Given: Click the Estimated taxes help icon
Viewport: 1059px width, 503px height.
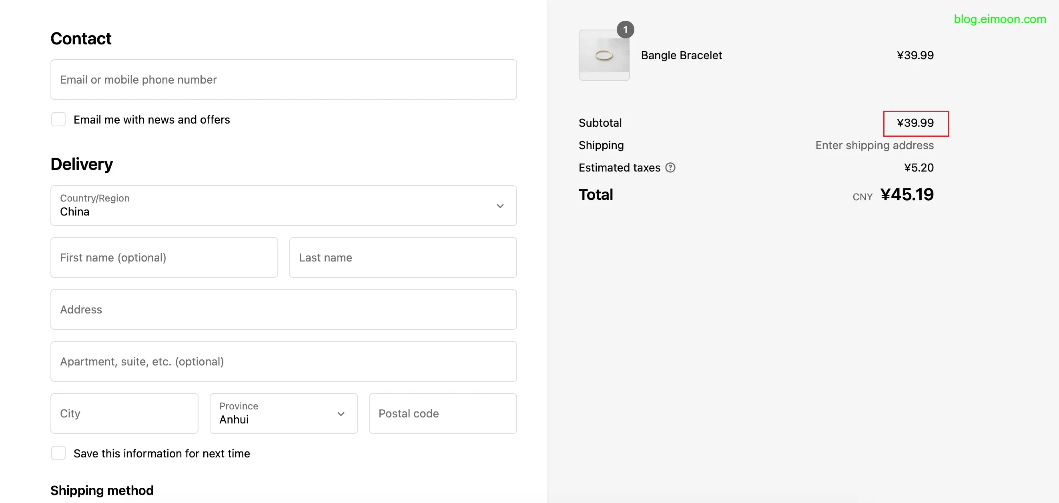Looking at the screenshot, I should [x=670, y=168].
